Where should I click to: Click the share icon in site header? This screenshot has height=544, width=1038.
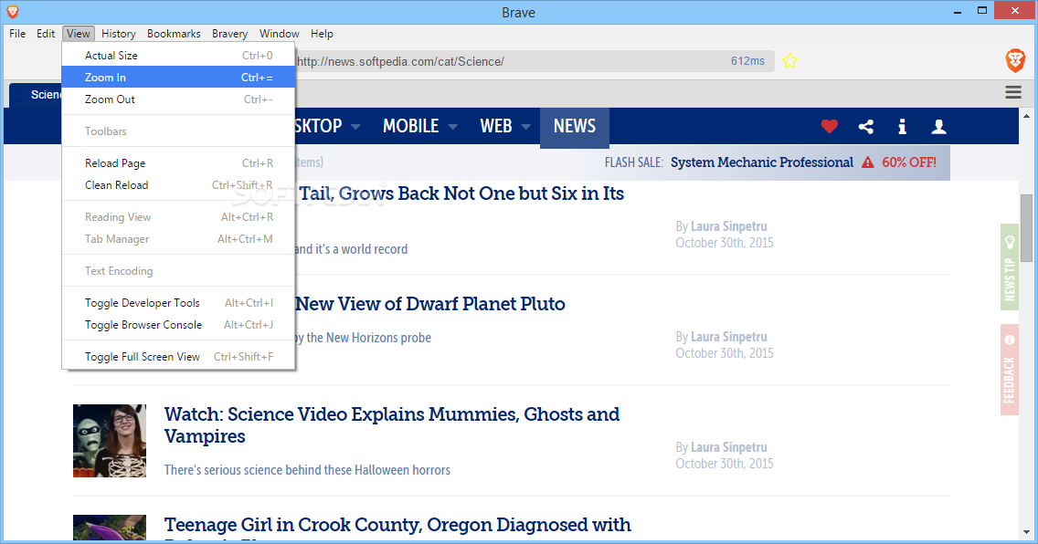pyautogui.click(x=866, y=126)
